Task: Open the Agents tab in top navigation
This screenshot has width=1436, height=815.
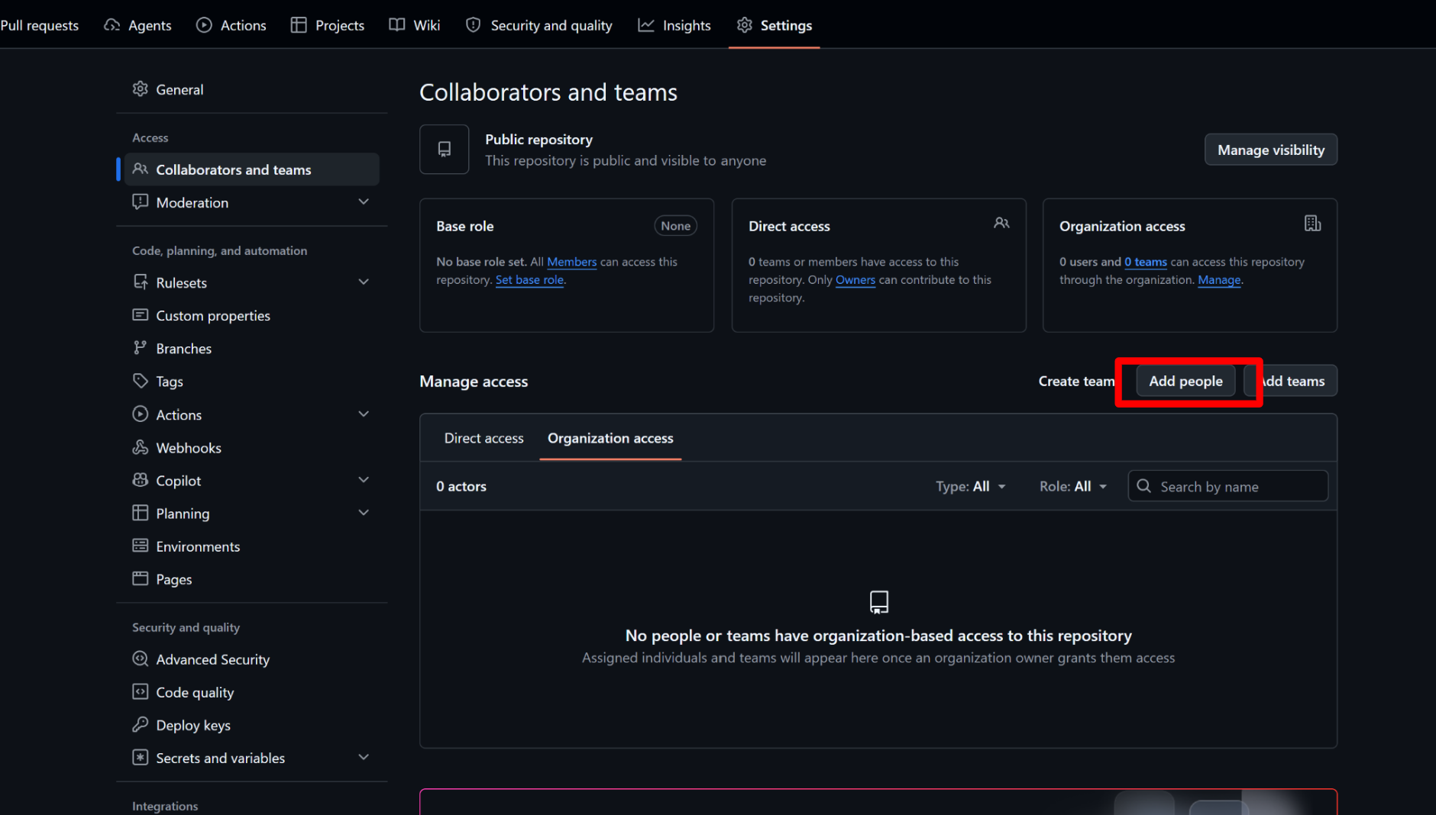Action: point(137,25)
